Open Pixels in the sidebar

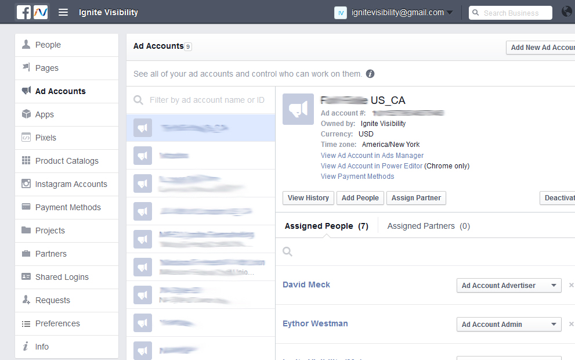coord(67,138)
